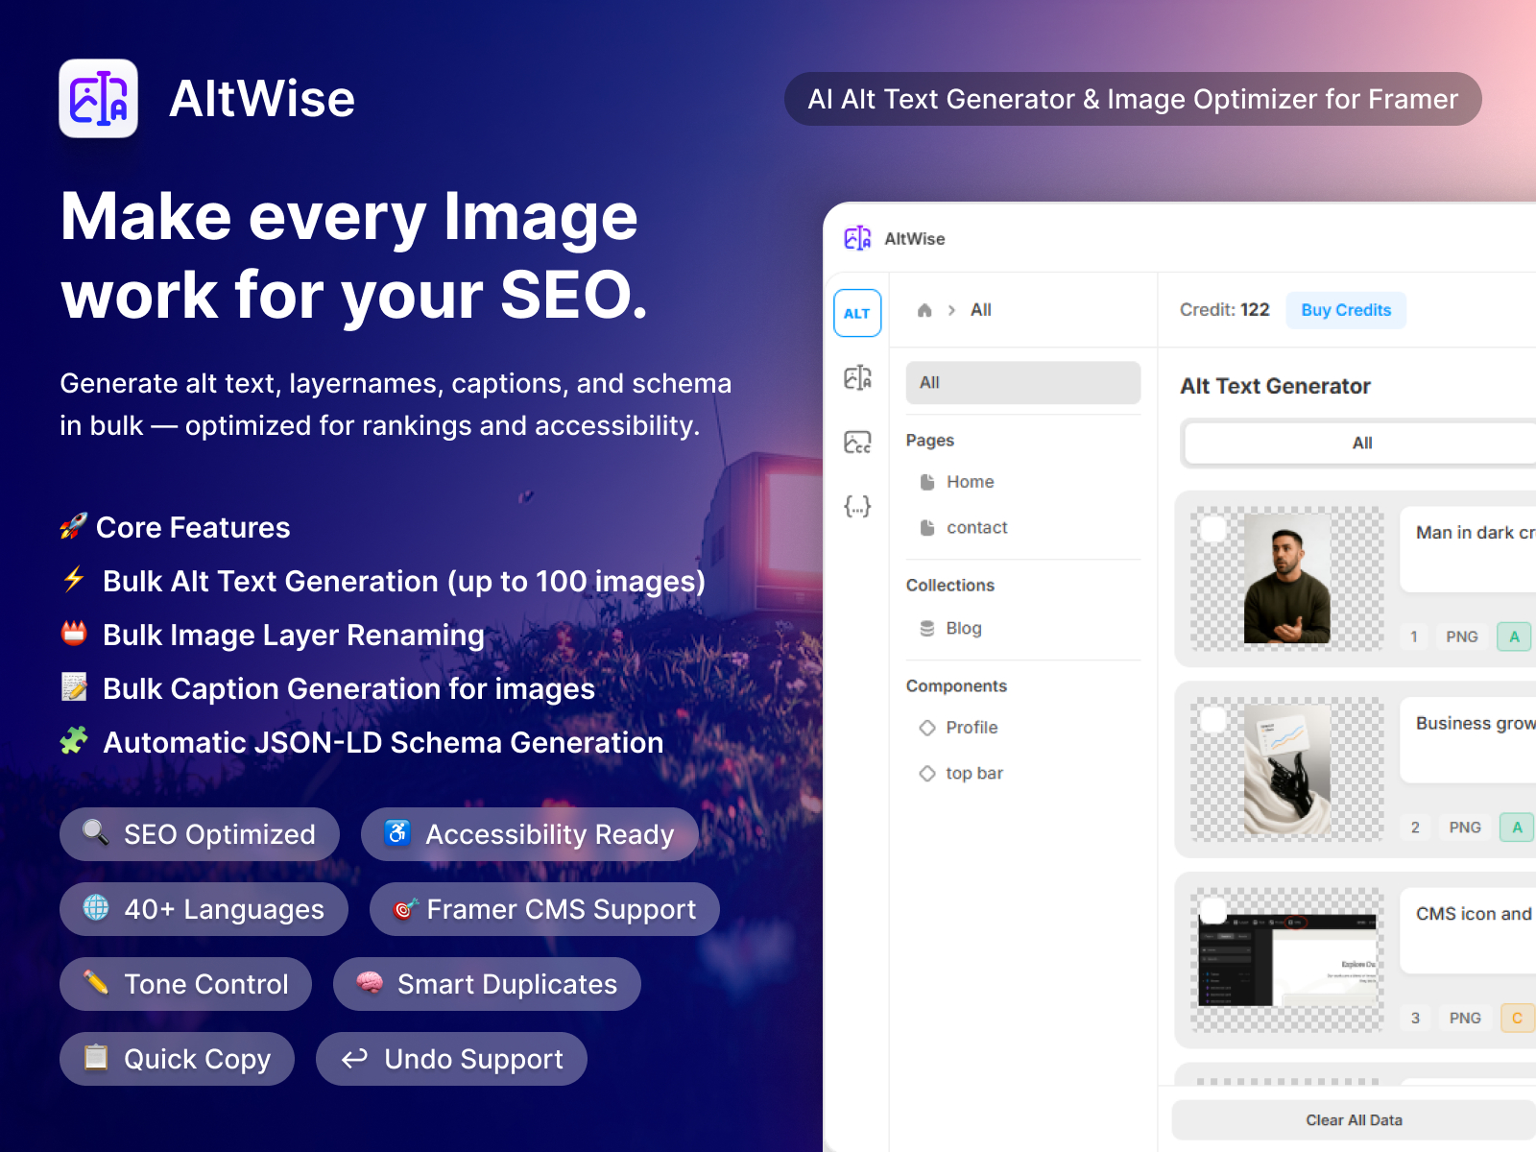Screen dimensions: 1536x1152
Task: Click the Tone Control pill
Action: 185,984
